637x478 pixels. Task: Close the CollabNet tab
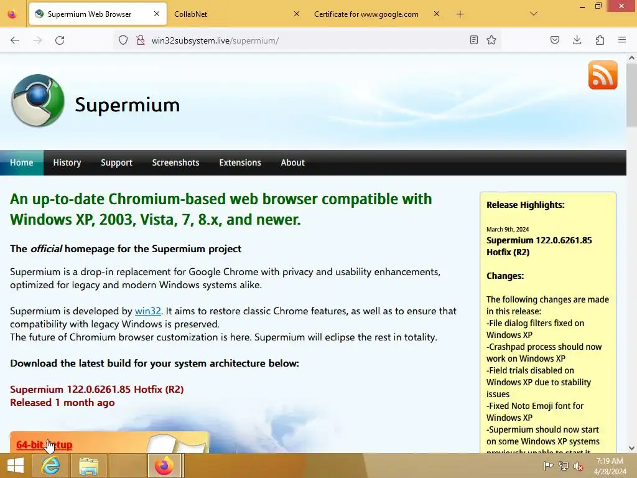[297, 14]
